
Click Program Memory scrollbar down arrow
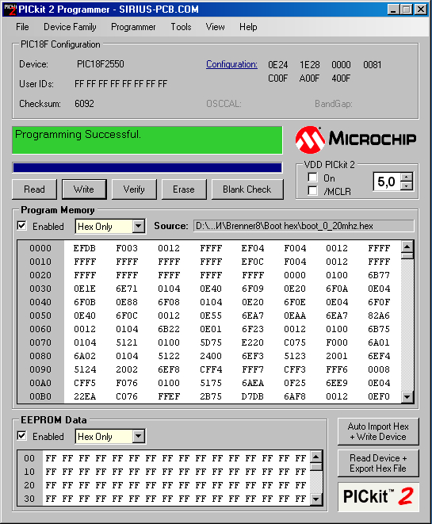click(x=407, y=396)
